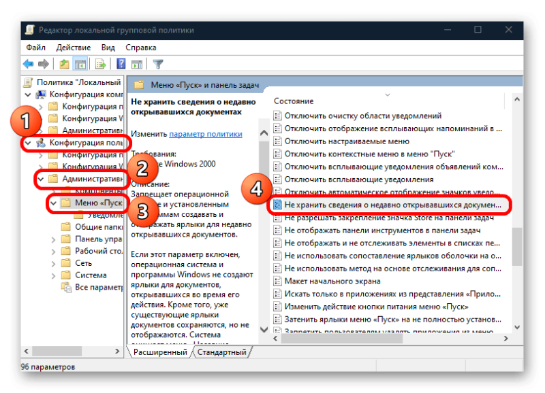Click the tree pane horizontal scrollbar thumb

(57, 352)
